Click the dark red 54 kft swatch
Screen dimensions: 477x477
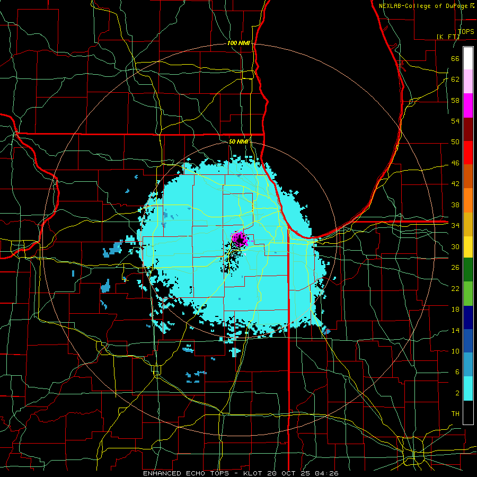tap(468, 129)
